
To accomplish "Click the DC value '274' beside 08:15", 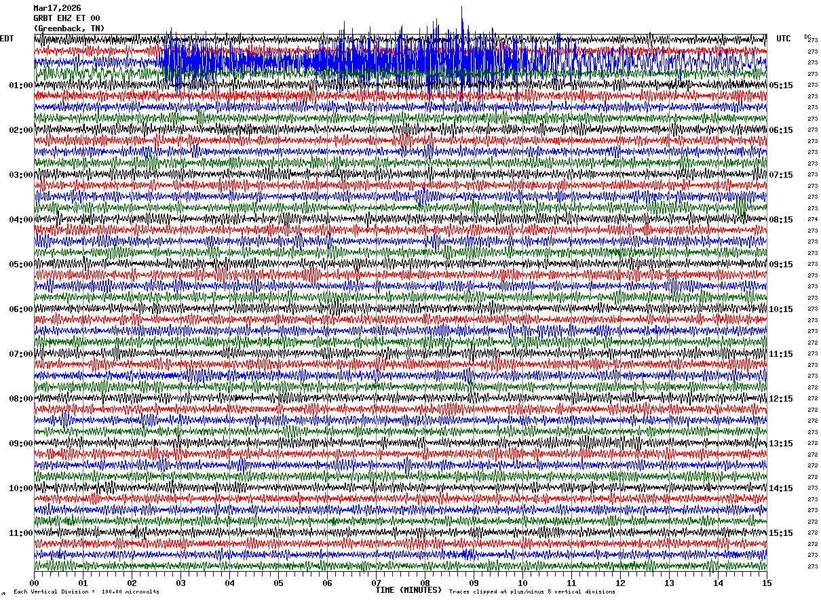I will (x=813, y=219).
